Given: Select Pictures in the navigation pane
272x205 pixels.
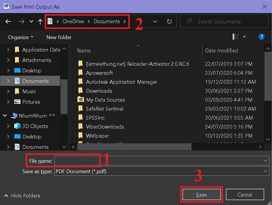Looking at the screenshot, I should pyautogui.click(x=31, y=102).
